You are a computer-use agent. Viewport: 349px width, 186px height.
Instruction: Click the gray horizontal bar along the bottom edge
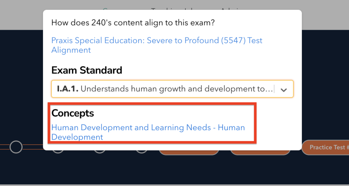click(x=174, y=185)
